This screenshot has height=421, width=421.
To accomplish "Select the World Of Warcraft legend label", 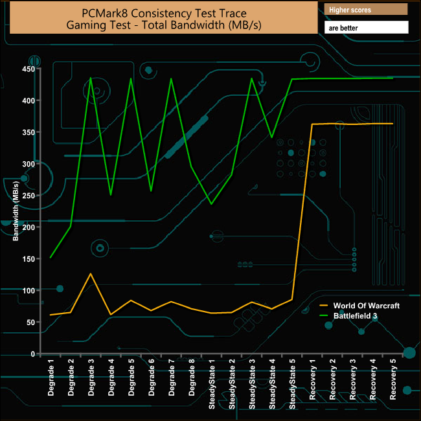I will point(366,306).
